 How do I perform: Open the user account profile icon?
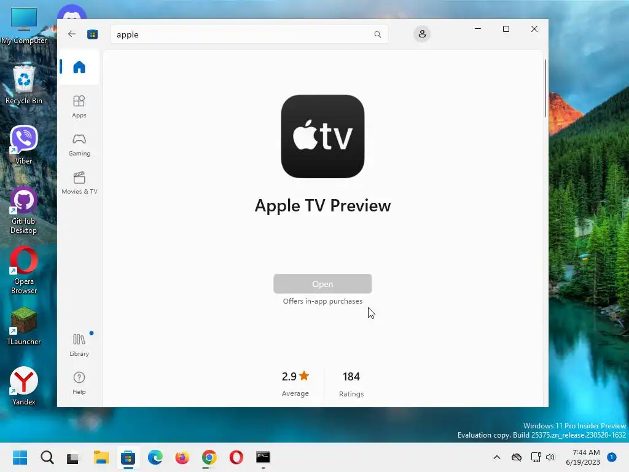(x=421, y=34)
